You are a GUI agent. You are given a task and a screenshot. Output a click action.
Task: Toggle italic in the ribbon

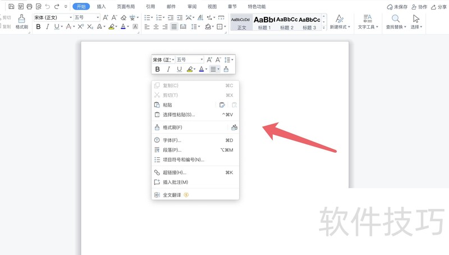(x=48, y=26)
